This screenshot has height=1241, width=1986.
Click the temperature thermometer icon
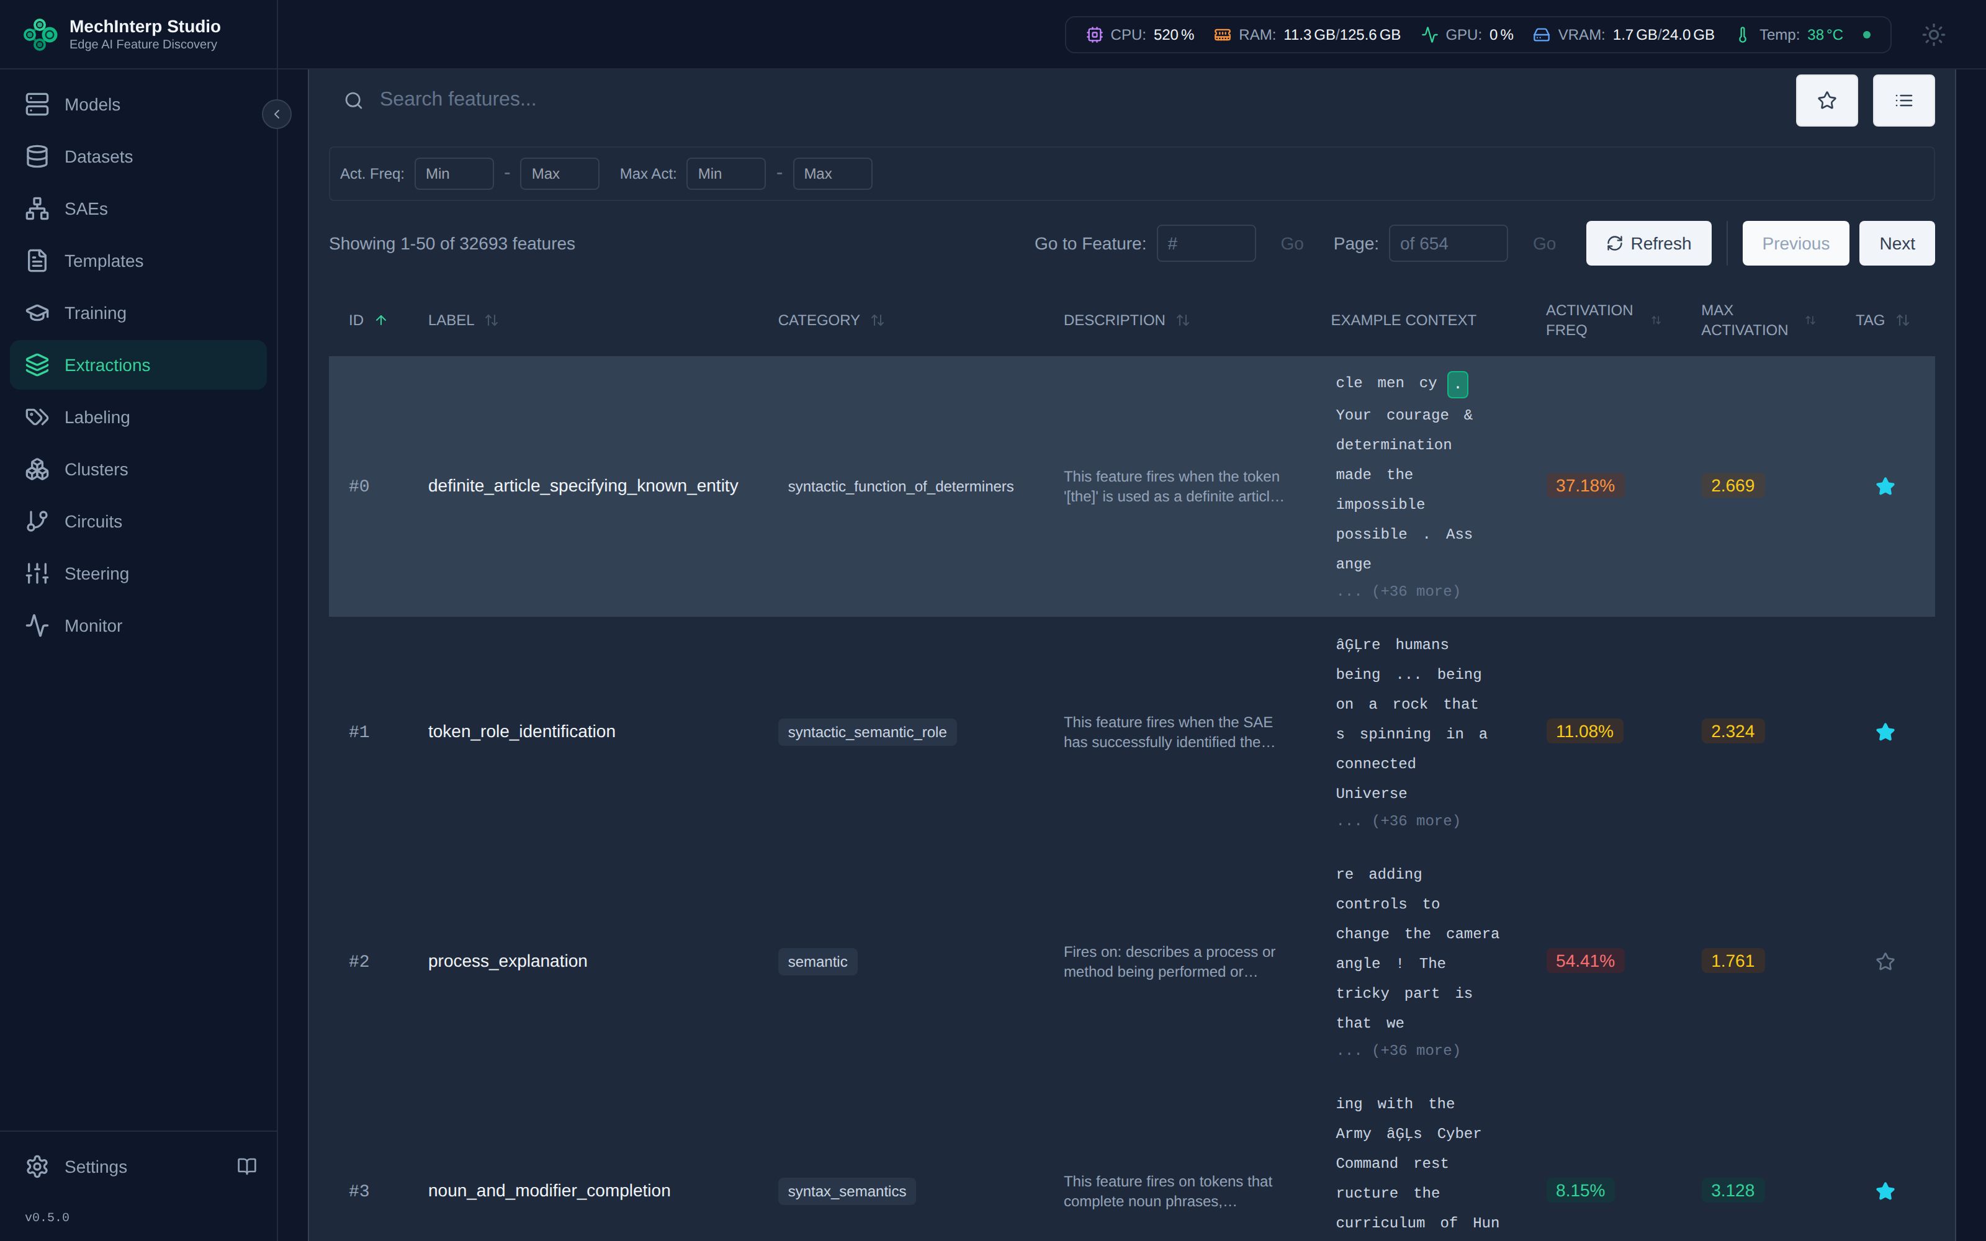1742,35
